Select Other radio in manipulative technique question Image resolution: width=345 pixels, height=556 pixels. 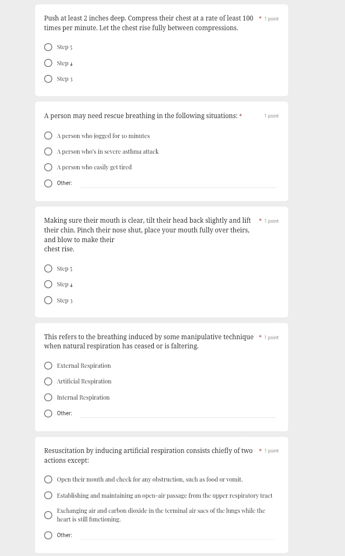coord(48,414)
